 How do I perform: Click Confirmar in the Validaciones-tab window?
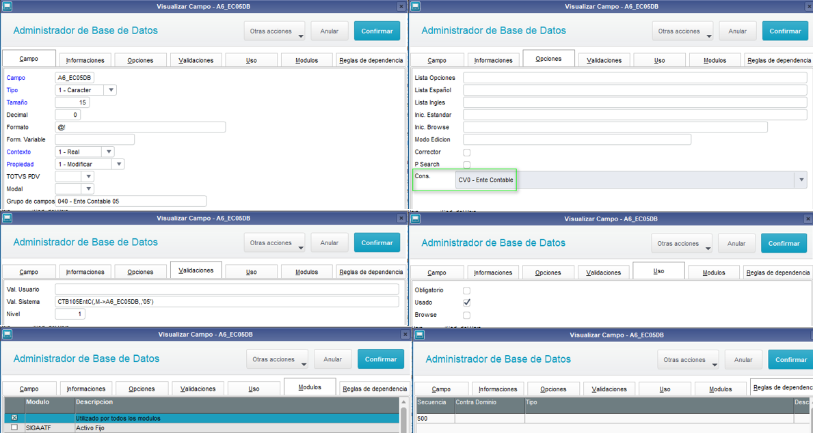pyautogui.click(x=377, y=243)
